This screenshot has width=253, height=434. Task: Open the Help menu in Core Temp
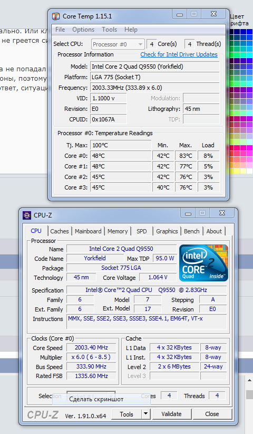tap(131, 30)
